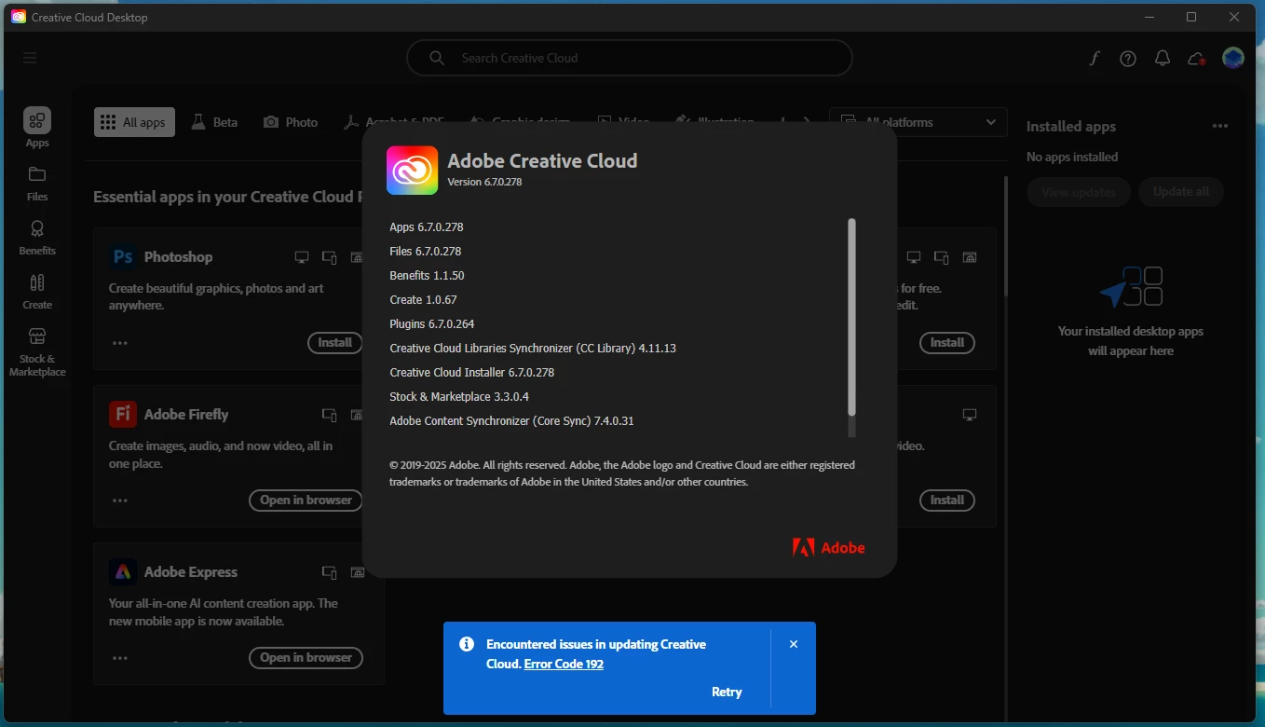Click the web platform icon on Adobe Express card

pyautogui.click(x=356, y=572)
